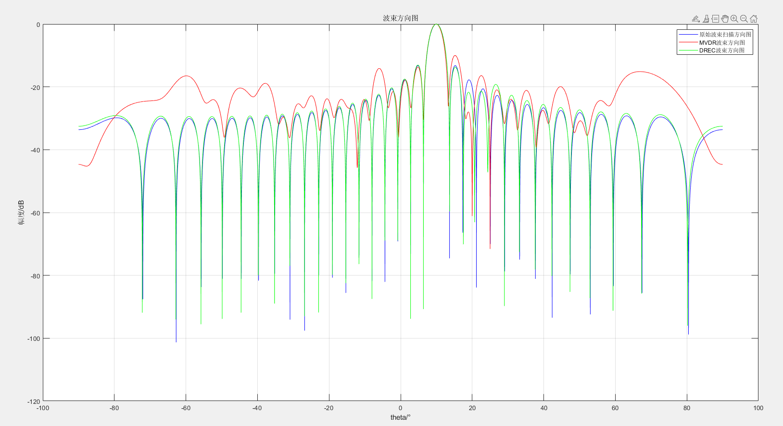This screenshot has width=783, height=426.
Task: Click x-axis tick label 80
Action: point(687,408)
